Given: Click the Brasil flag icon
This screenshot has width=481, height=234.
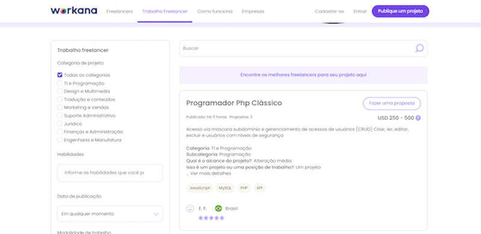Looking at the screenshot, I should coord(218,209).
